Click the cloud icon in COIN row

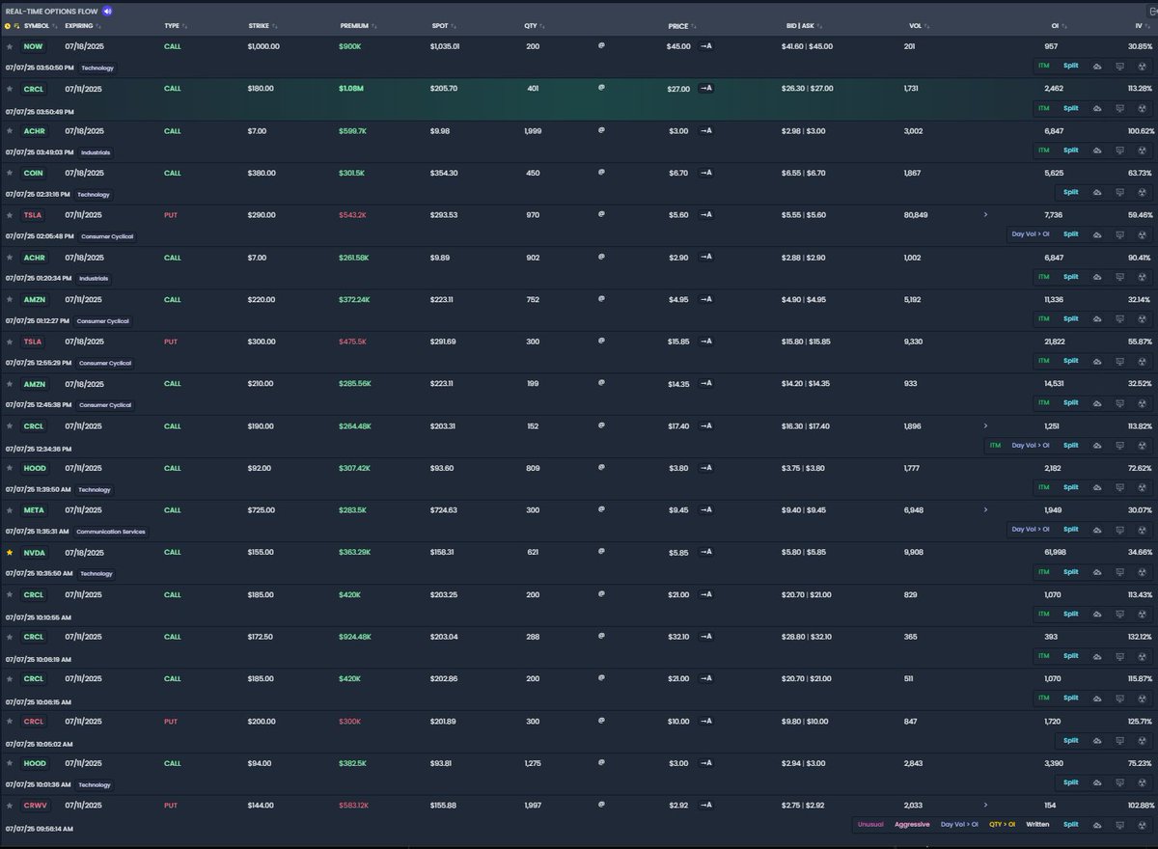coord(1096,192)
